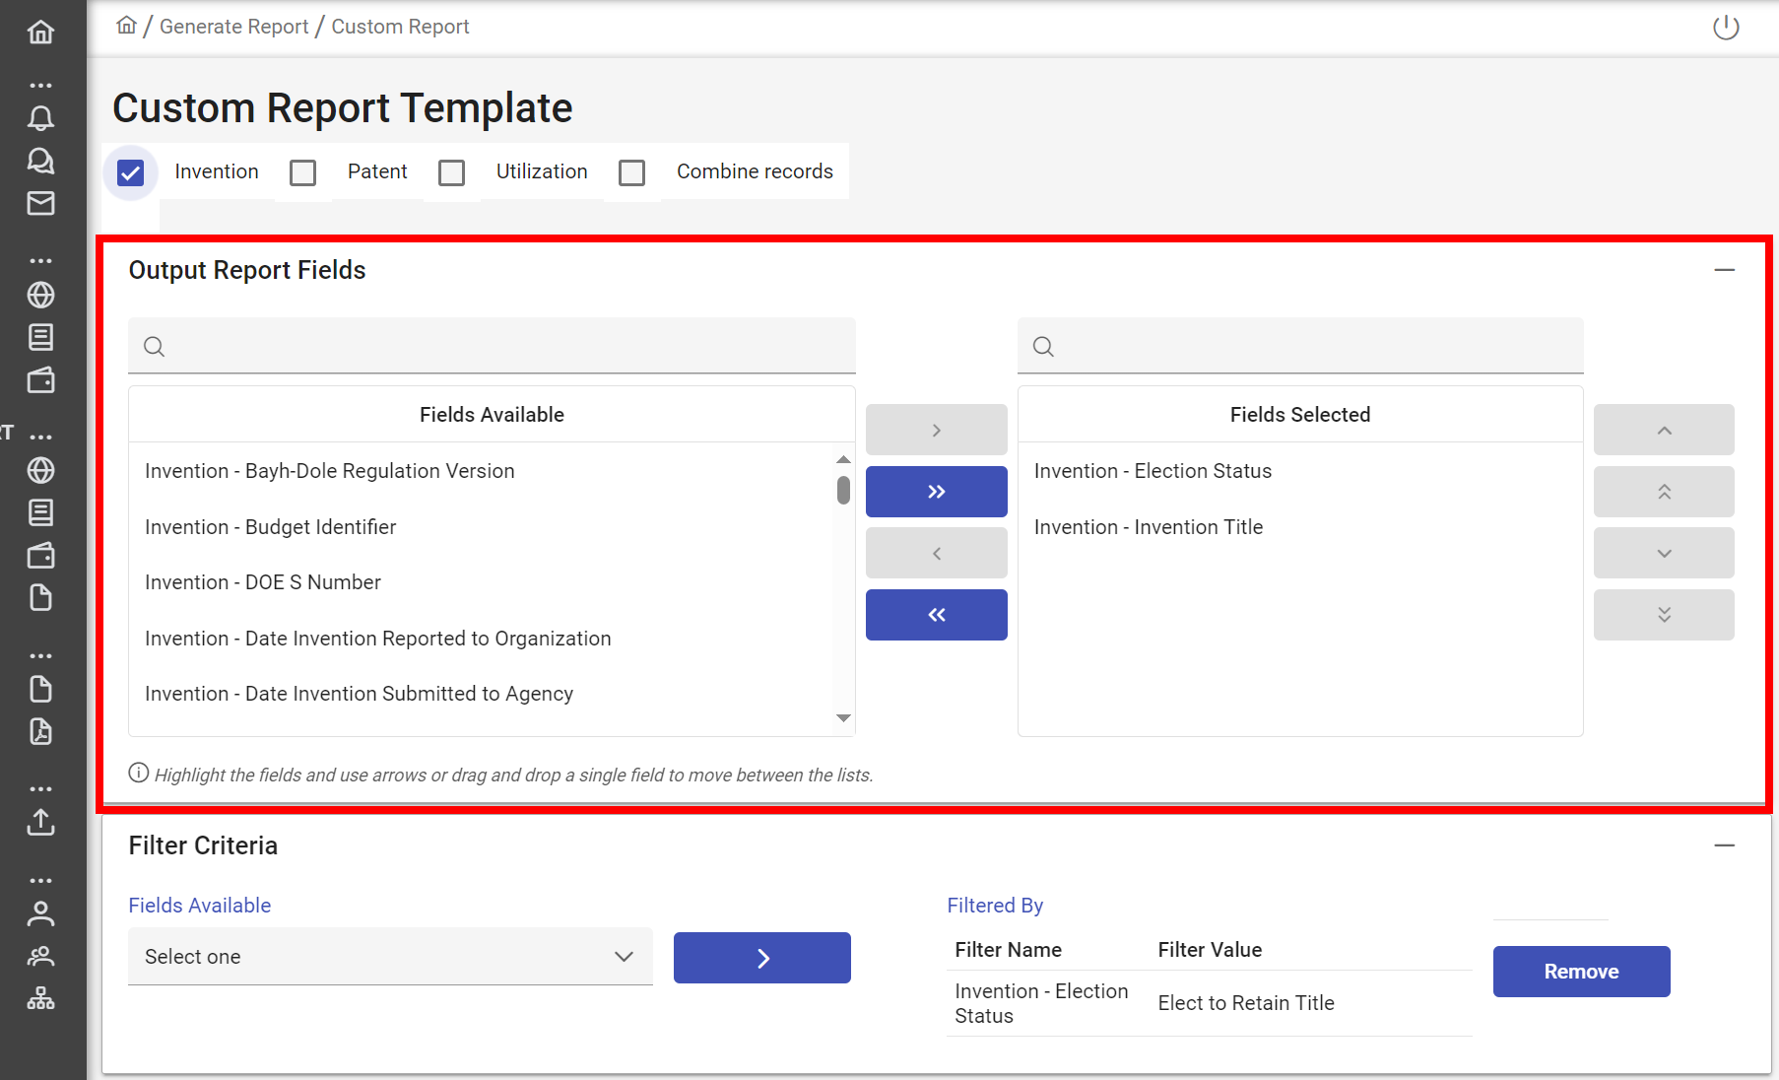Open the Select one filter dropdown
Image resolution: width=1779 pixels, height=1080 pixels.
[x=390, y=956]
